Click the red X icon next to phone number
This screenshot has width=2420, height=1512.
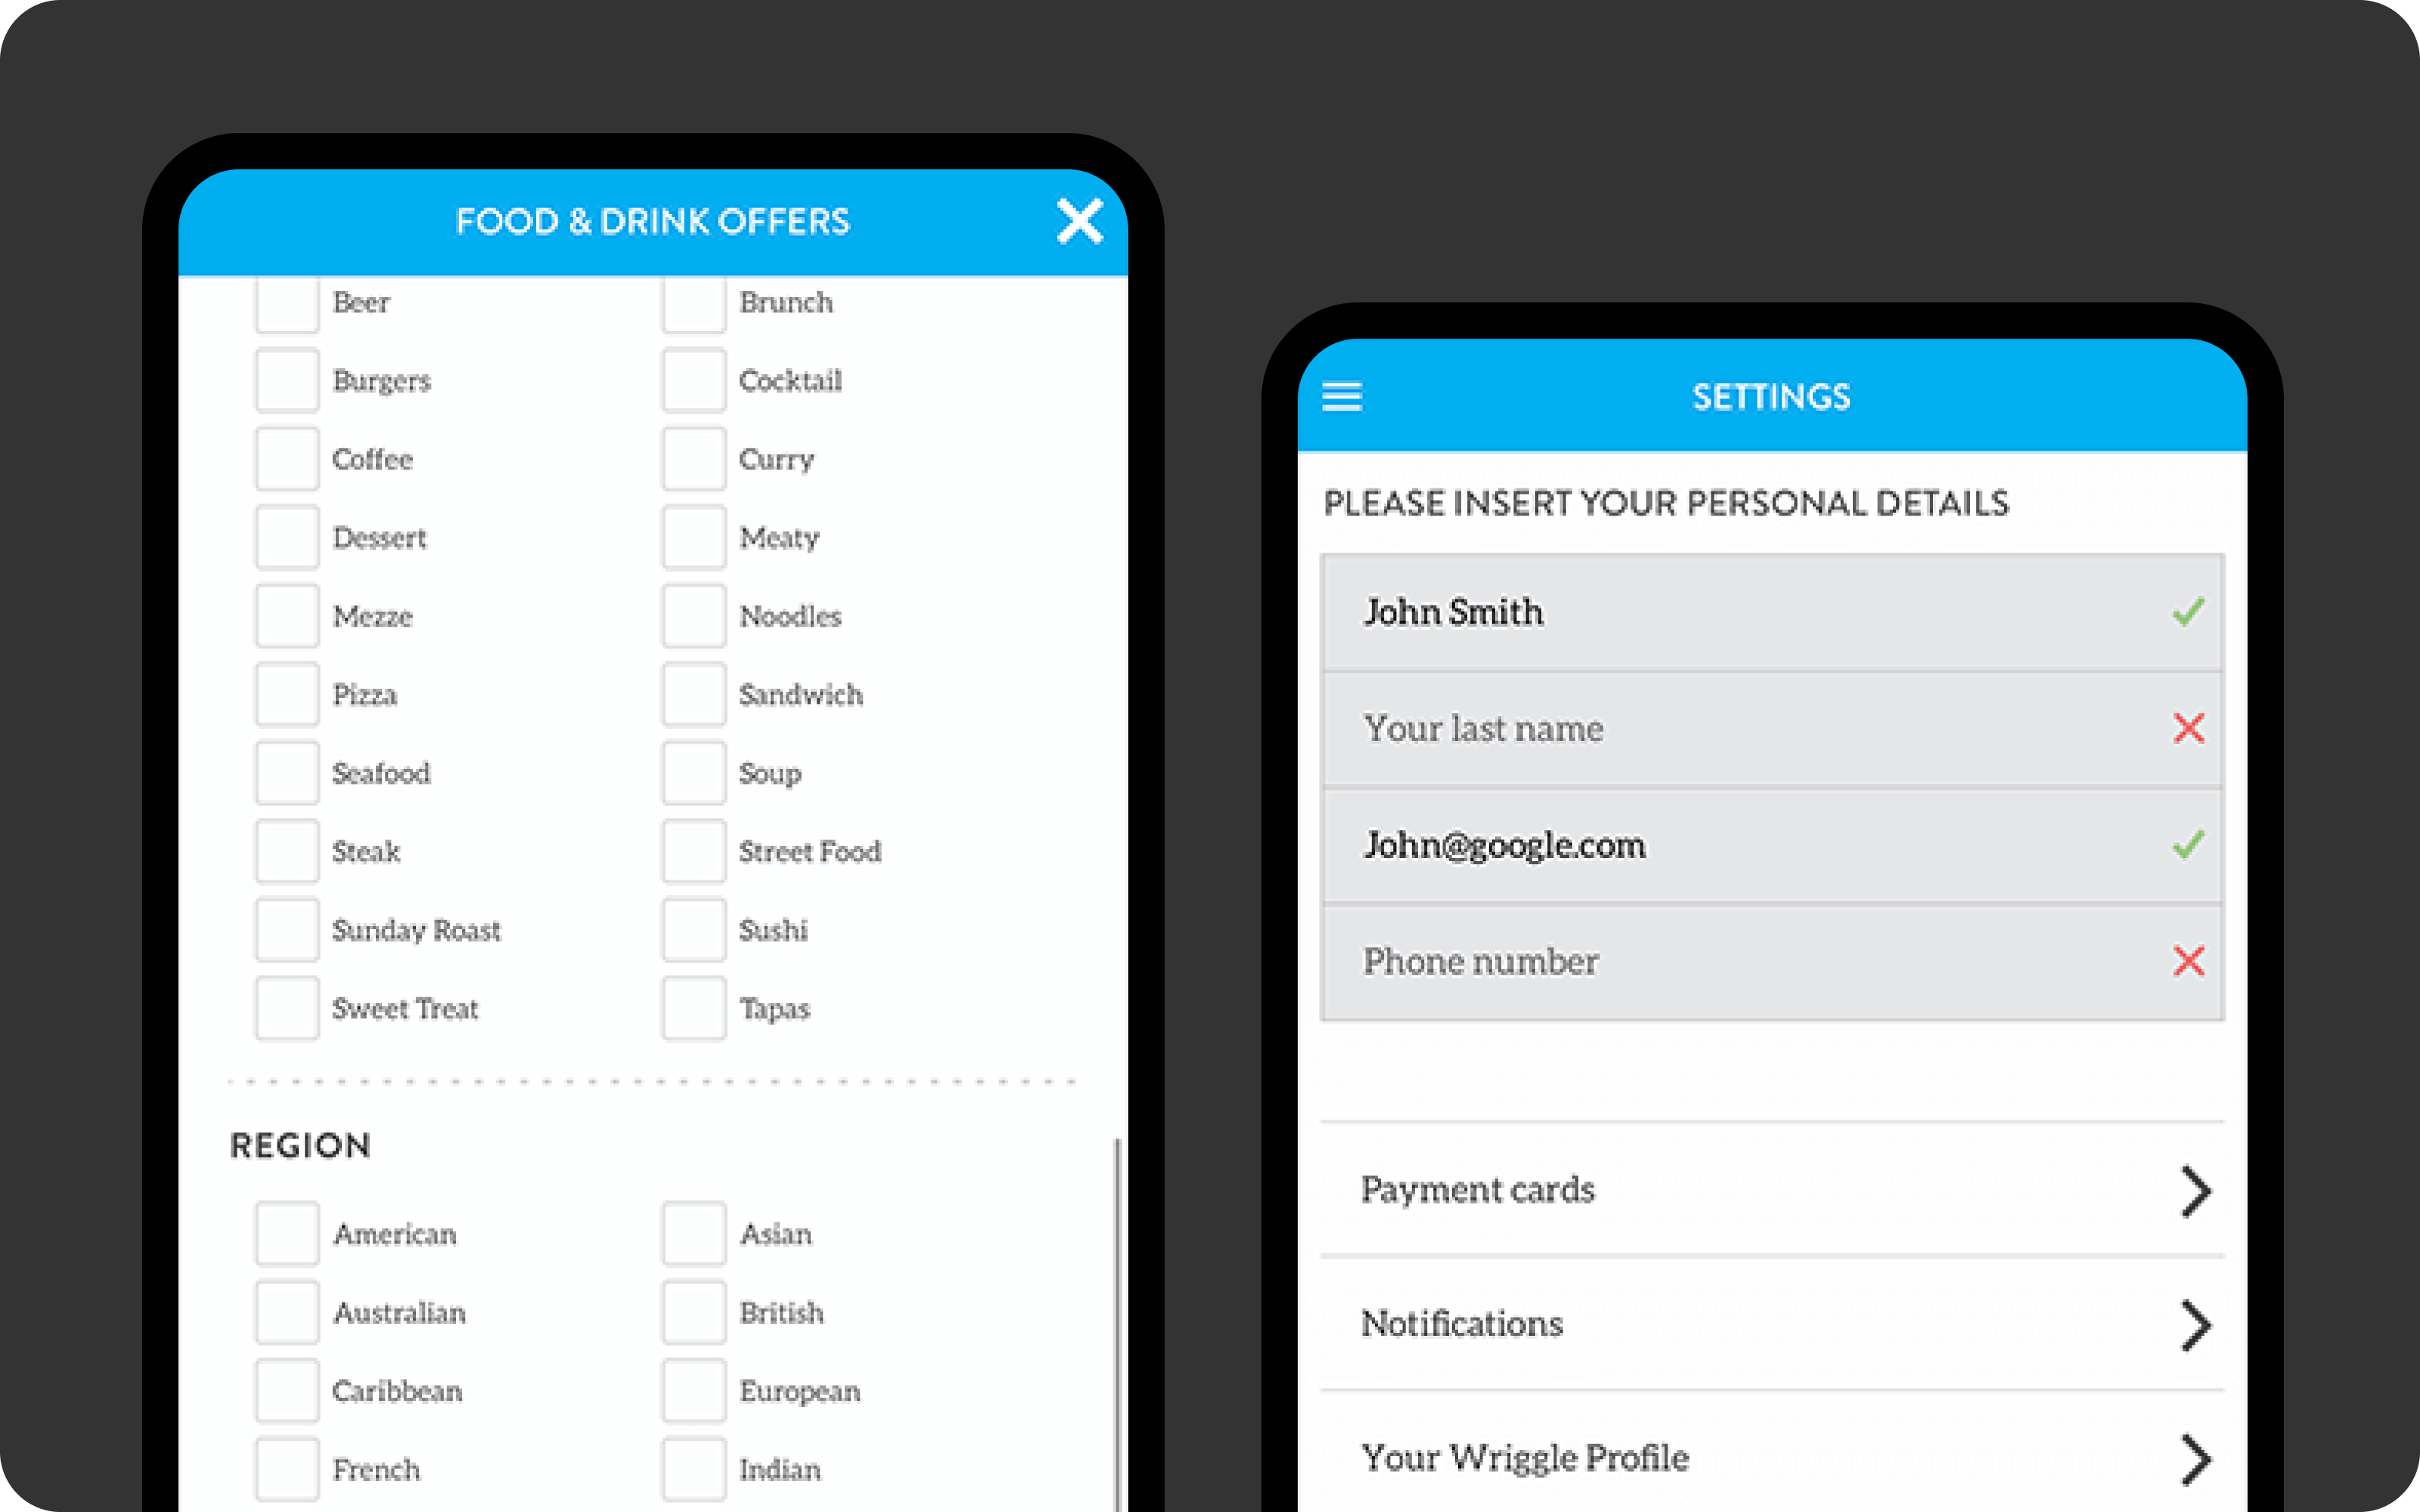pos(2189,960)
